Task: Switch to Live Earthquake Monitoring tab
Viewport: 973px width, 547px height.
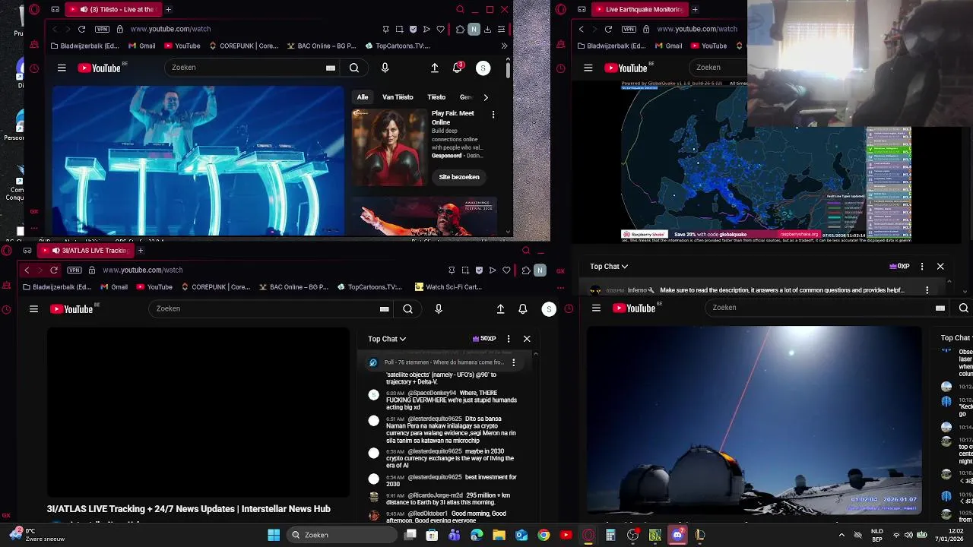Action: [639, 9]
